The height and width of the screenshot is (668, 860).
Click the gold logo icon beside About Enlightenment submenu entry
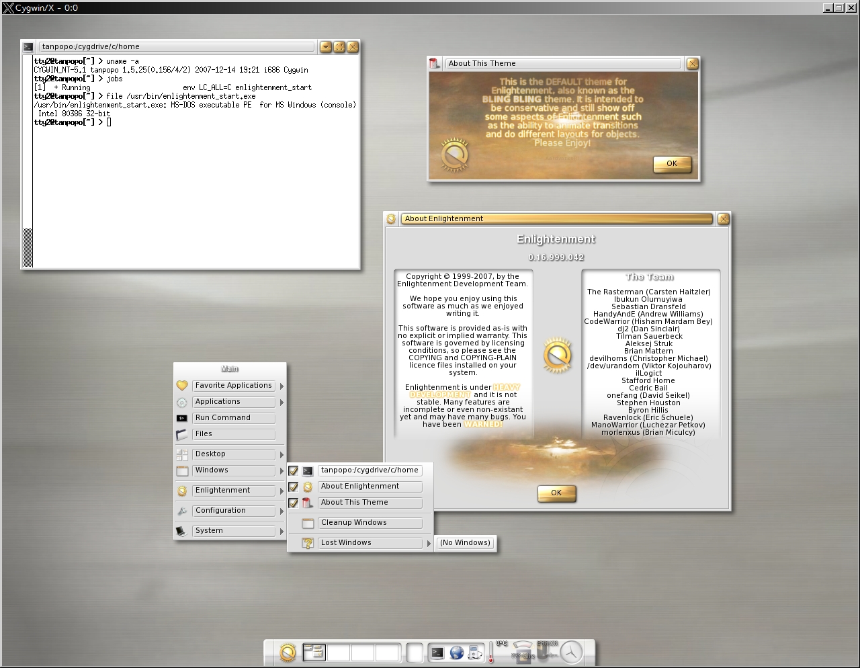pyautogui.click(x=308, y=487)
